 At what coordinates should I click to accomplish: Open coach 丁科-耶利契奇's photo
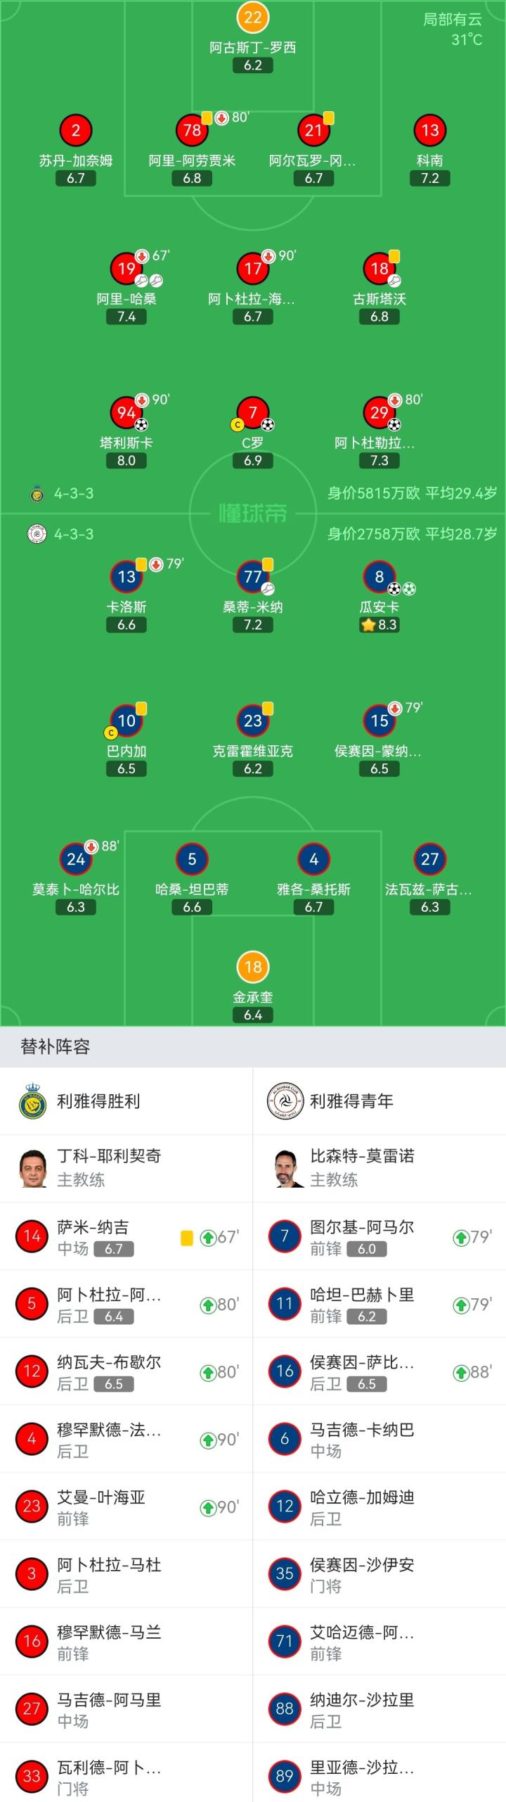click(x=32, y=1168)
